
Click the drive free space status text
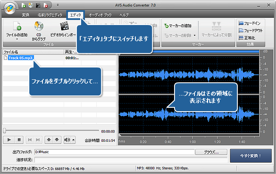pyautogui.click(x=44, y=169)
